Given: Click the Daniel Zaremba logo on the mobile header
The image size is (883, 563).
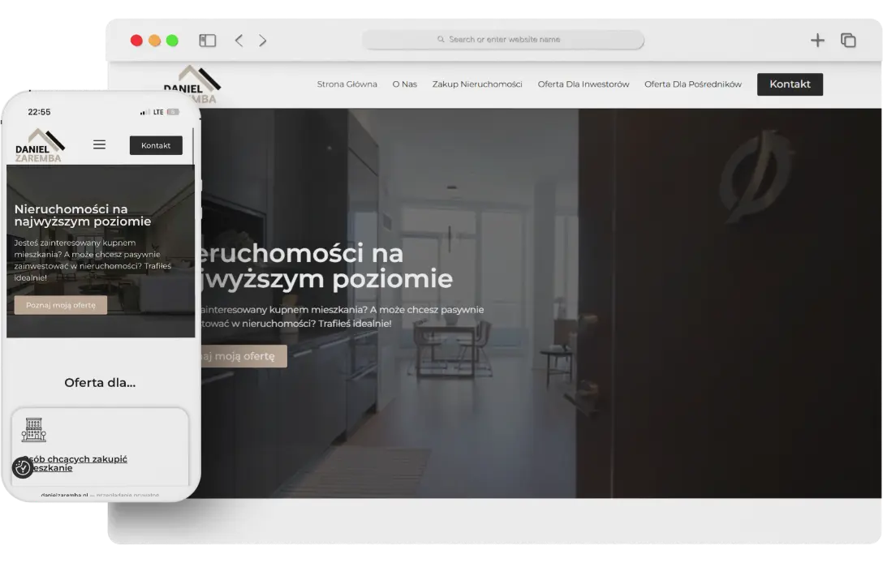Looking at the screenshot, I should click(39, 145).
